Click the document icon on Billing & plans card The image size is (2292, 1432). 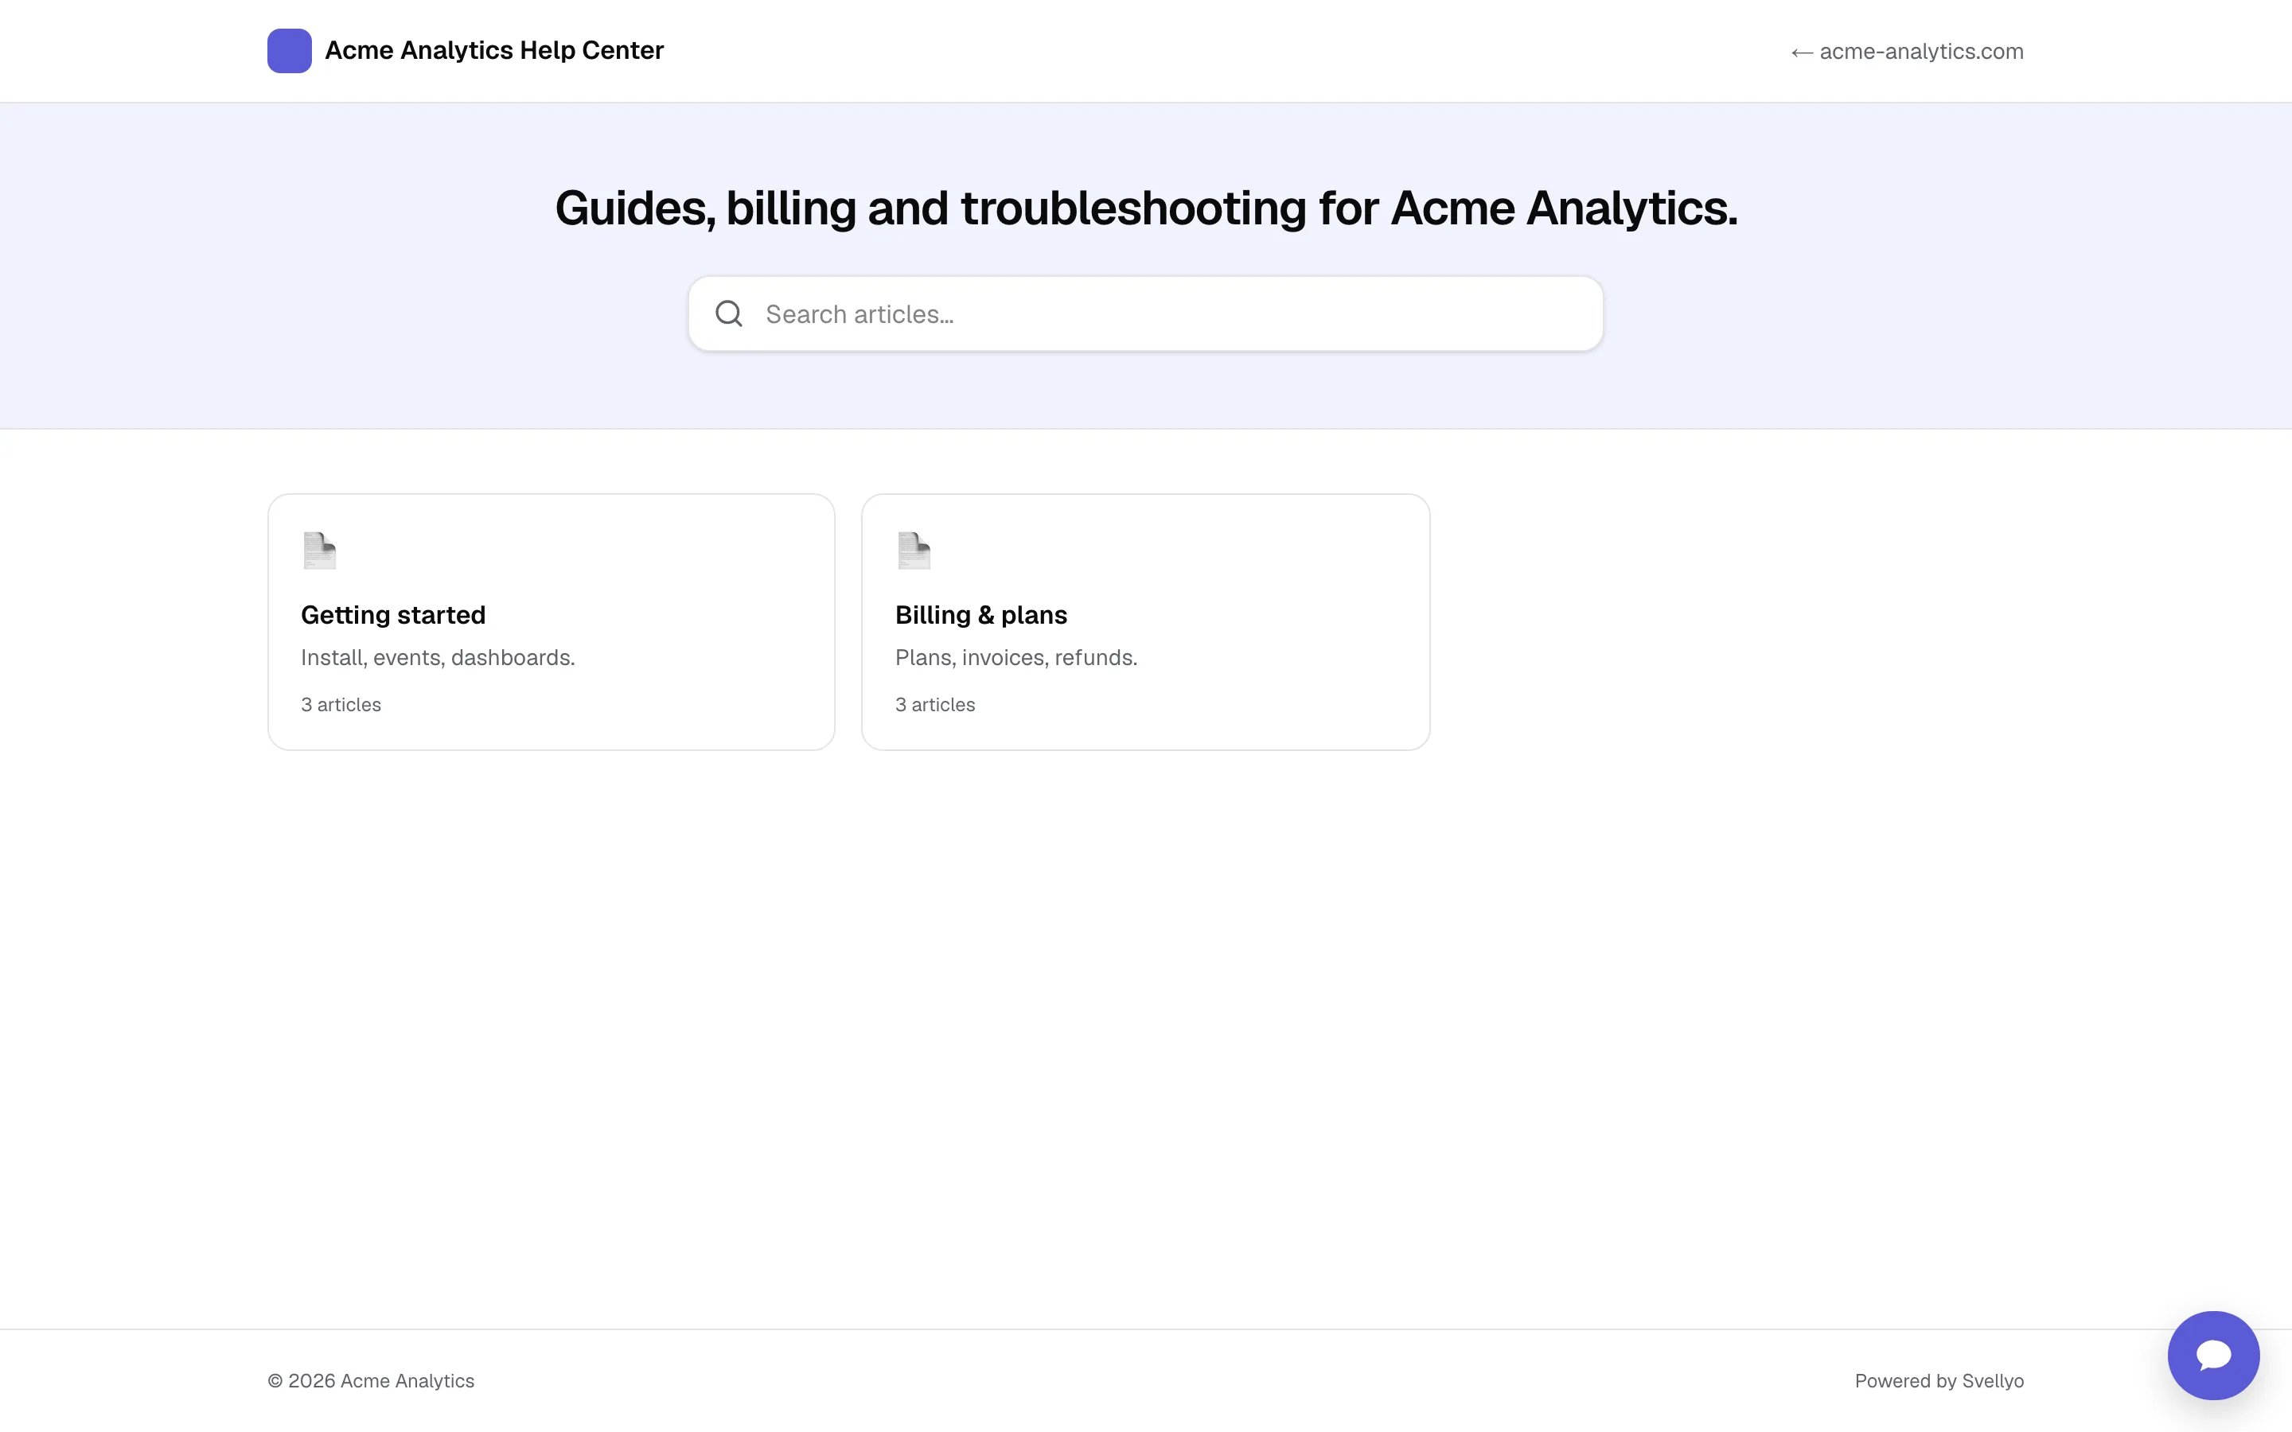914,551
